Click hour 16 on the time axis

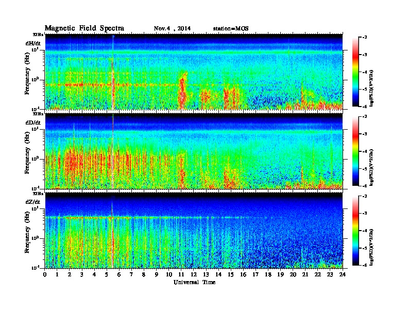pos(243,274)
